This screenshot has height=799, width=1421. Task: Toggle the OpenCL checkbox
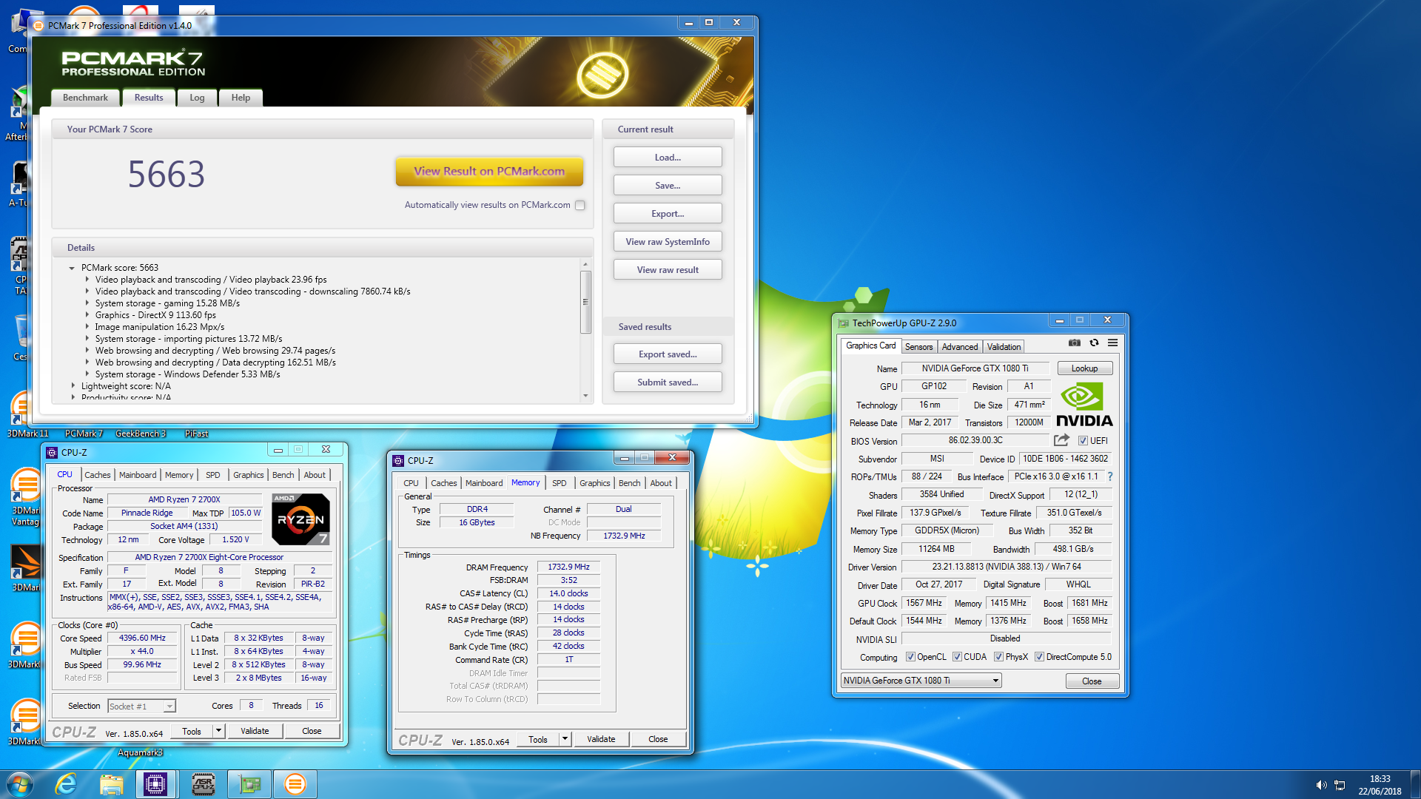point(910,657)
